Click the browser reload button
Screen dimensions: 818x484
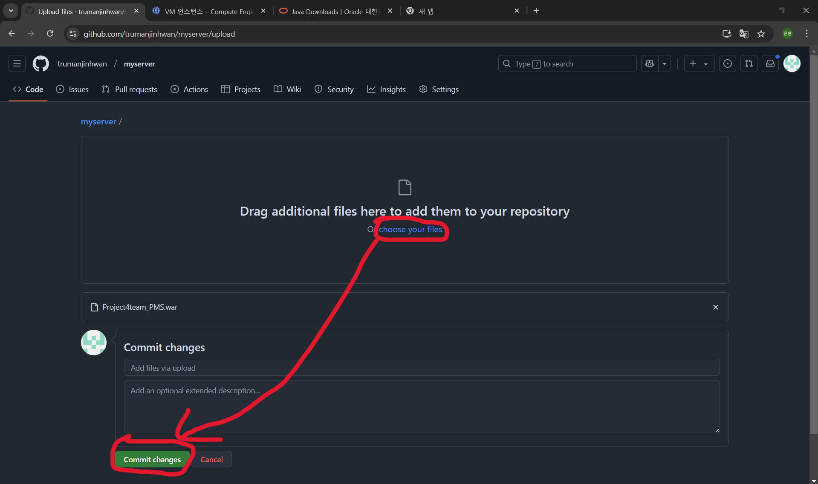(x=50, y=34)
